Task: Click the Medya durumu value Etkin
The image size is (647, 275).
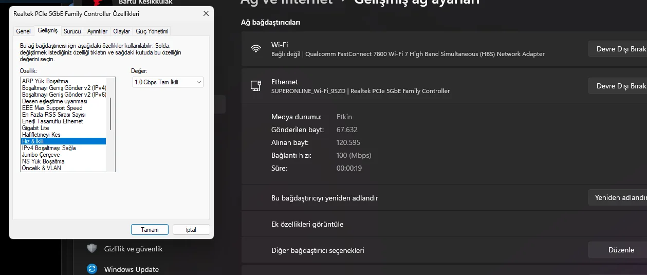Action: click(344, 117)
